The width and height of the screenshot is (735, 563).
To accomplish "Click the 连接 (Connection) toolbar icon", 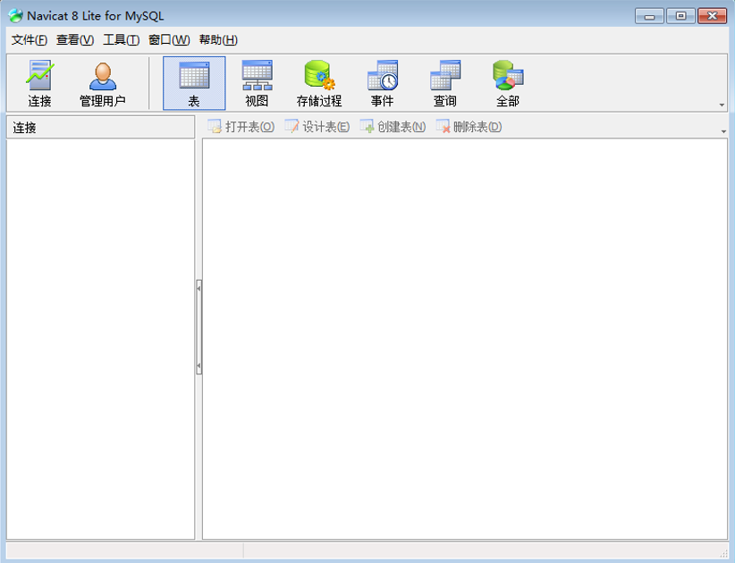I will [39, 83].
